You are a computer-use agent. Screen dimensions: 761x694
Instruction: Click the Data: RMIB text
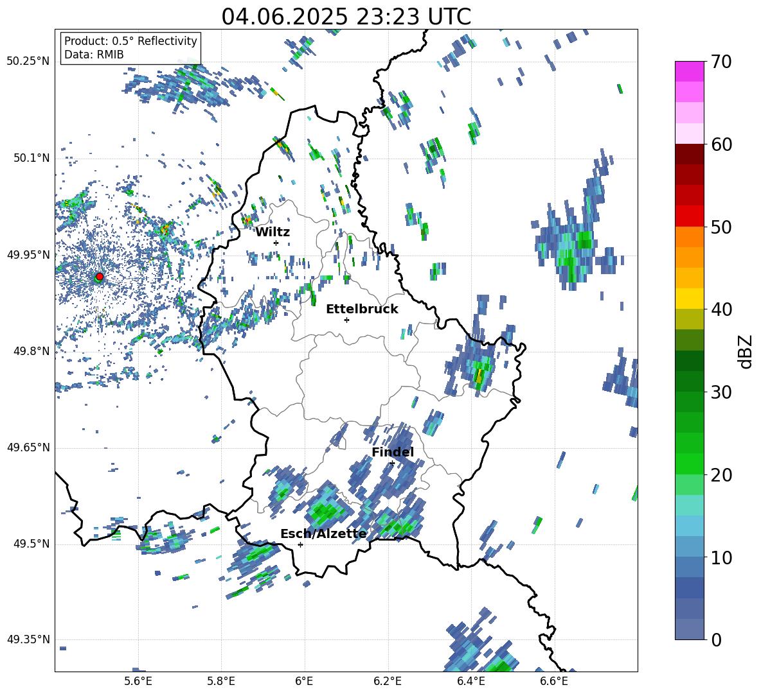pos(94,55)
